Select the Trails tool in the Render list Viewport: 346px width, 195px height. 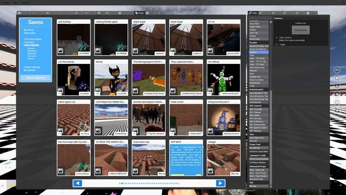pyautogui.click(x=258, y=86)
